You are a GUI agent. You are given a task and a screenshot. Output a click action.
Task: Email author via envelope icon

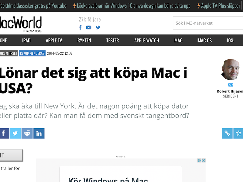point(231,85)
